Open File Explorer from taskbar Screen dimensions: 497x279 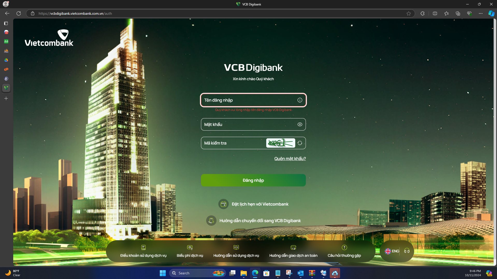[x=244, y=273]
